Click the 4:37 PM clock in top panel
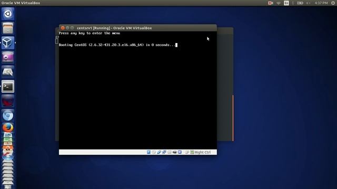Viewport: 337px width, 189px height. tap(321, 3)
